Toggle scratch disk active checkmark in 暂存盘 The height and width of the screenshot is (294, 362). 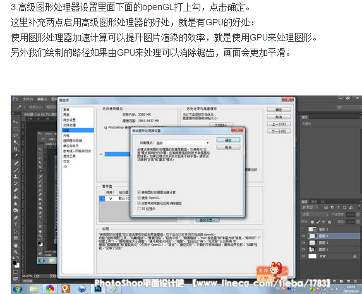(111, 199)
